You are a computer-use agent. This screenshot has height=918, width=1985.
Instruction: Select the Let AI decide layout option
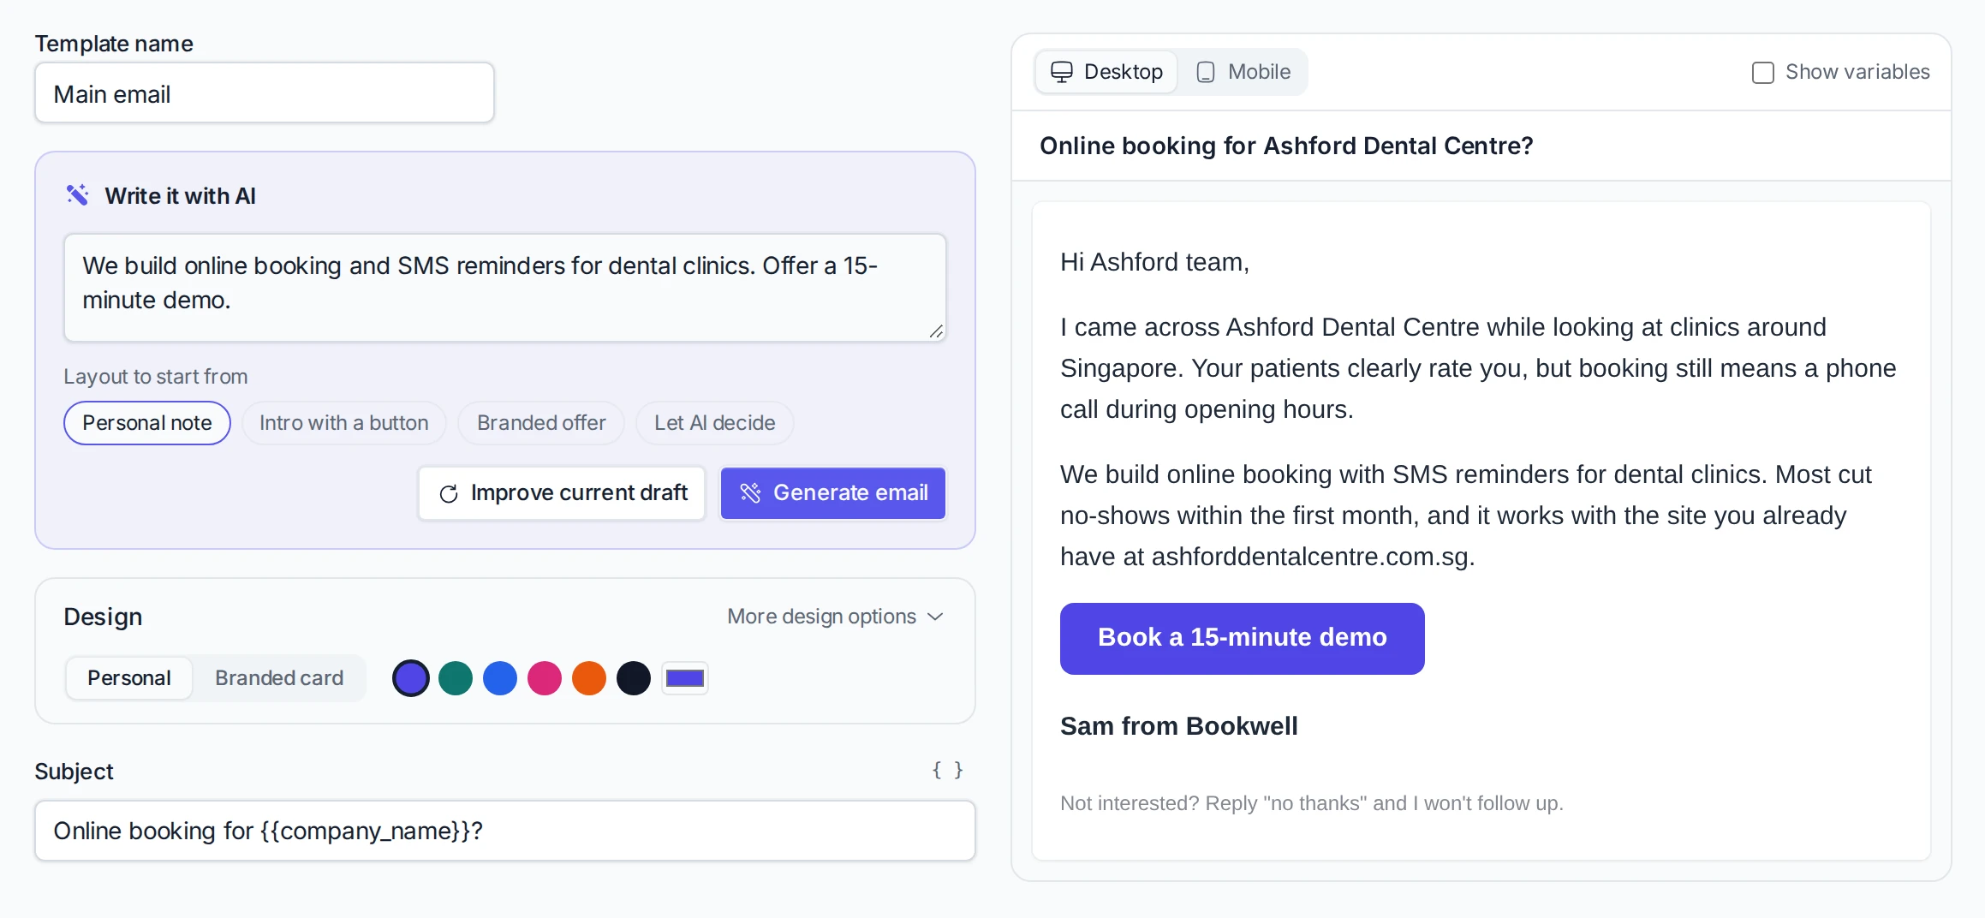(x=715, y=423)
